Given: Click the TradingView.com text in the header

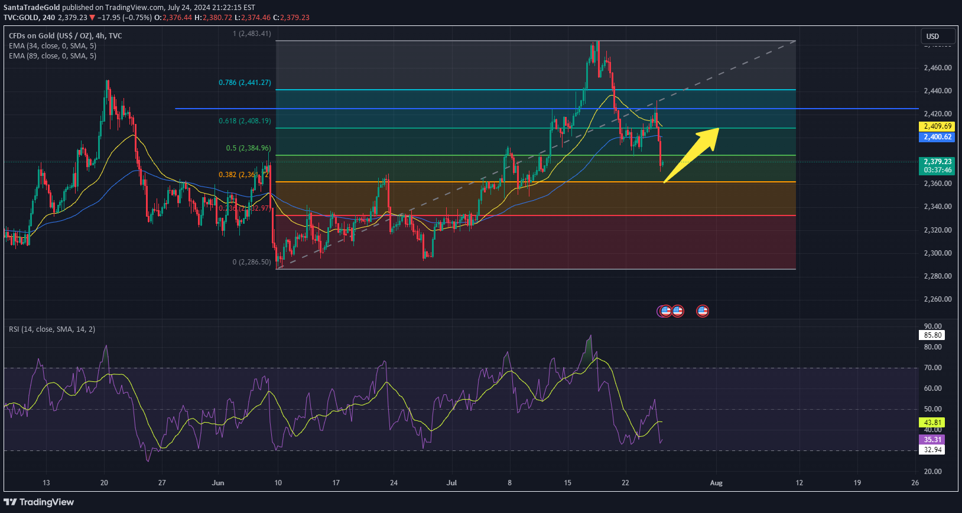Looking at the screenshot, I should [x=135, y=8].
